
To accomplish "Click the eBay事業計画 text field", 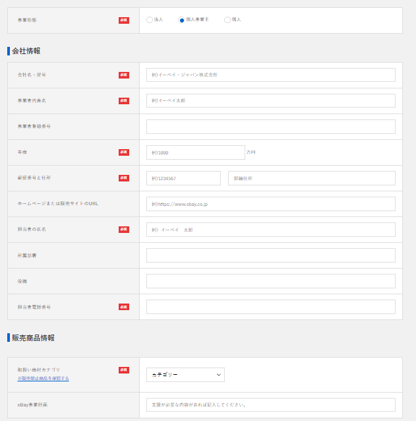I will [x=270, y=405].
